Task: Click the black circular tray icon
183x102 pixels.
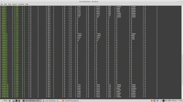Action: pos(164,101)
